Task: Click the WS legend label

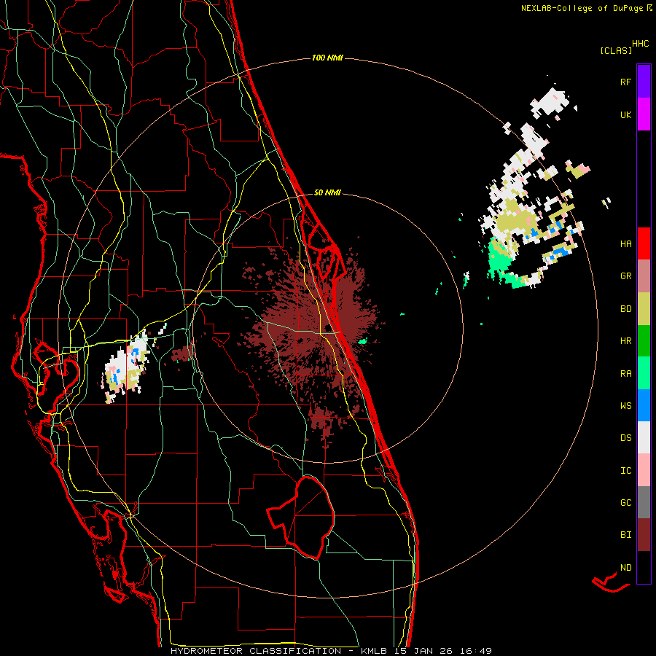Action: click(625, 406)
